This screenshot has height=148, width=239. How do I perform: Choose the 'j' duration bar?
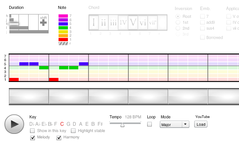pos(12,20)
